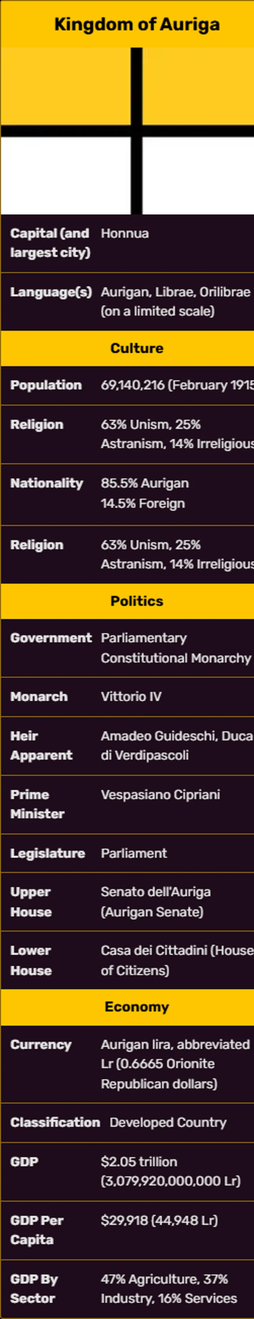Click the Senato dell'Auriga upper house value
Image resolution: width=254 pixels, height=1319 pixels.
point(156,901)
